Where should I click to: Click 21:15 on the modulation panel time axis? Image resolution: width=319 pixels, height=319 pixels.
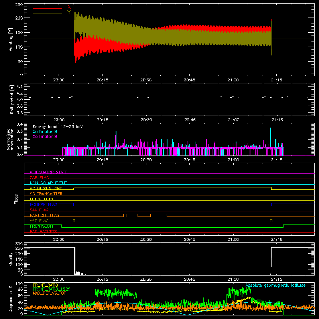(277, 160)
